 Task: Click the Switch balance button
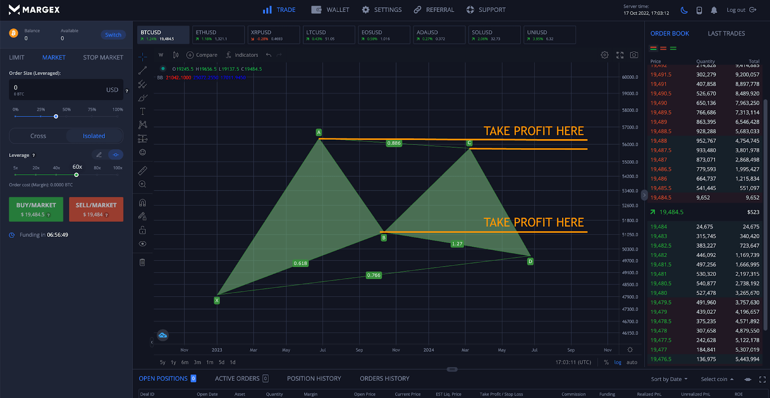[x=113, y=35]
